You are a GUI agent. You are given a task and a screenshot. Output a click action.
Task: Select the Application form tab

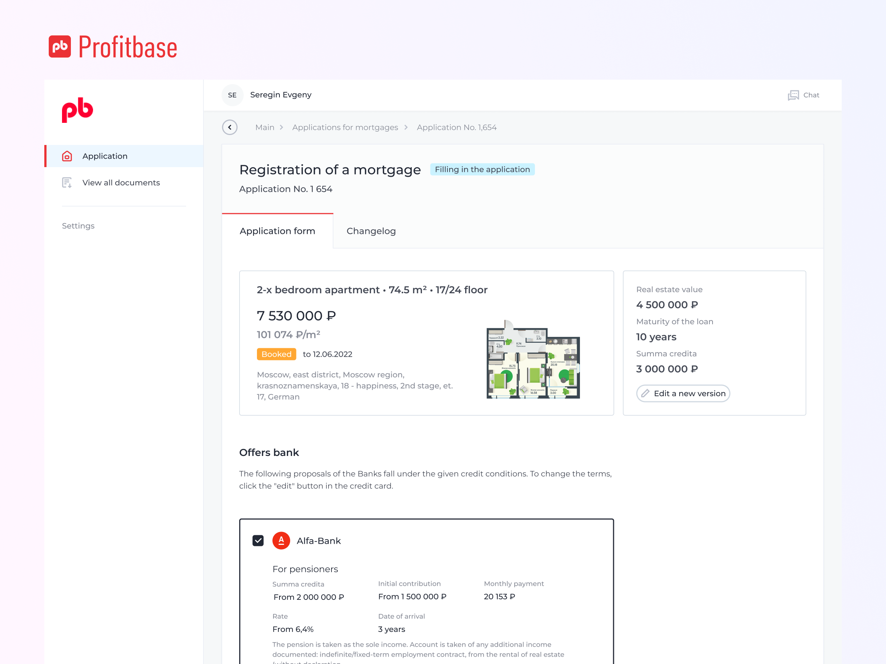pyautogui.click(x=277, y=231)
